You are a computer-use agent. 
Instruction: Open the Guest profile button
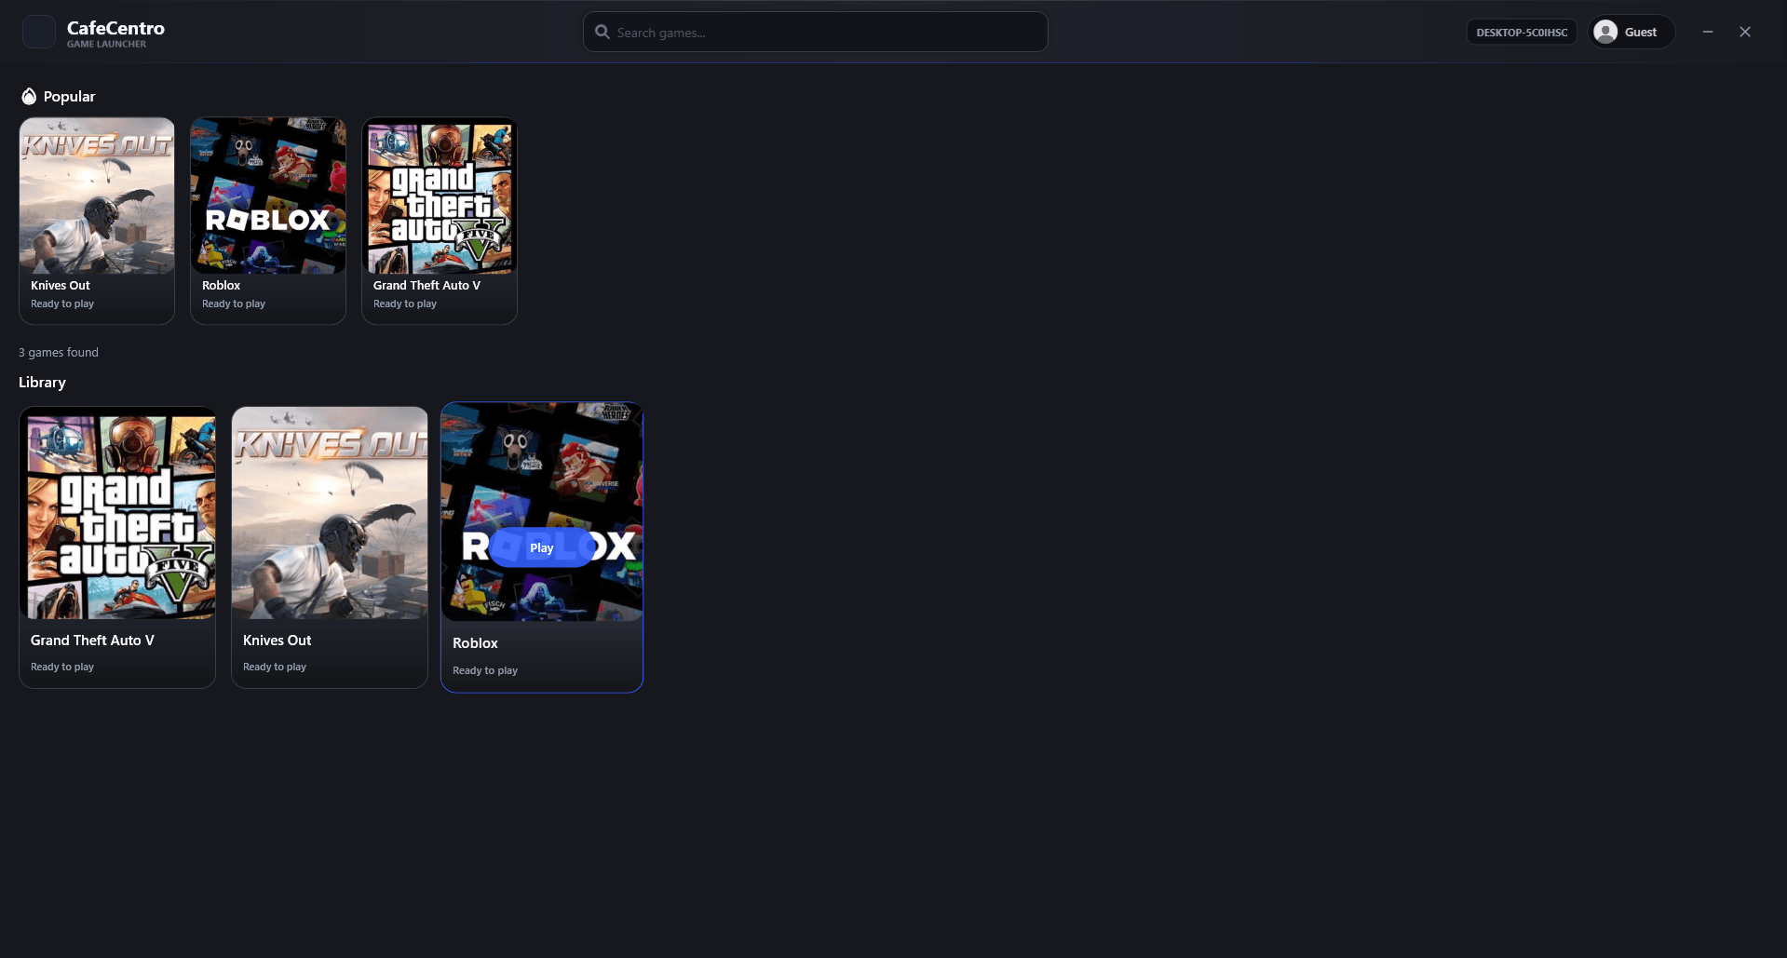click(1631, 32)
